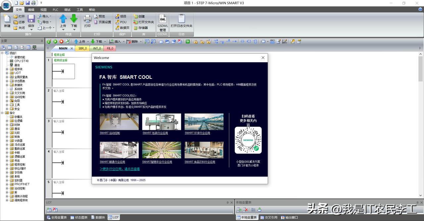424x221 pixels.
Task: Toggle pin on 本地变量表 panel
Action: (417, 202)
